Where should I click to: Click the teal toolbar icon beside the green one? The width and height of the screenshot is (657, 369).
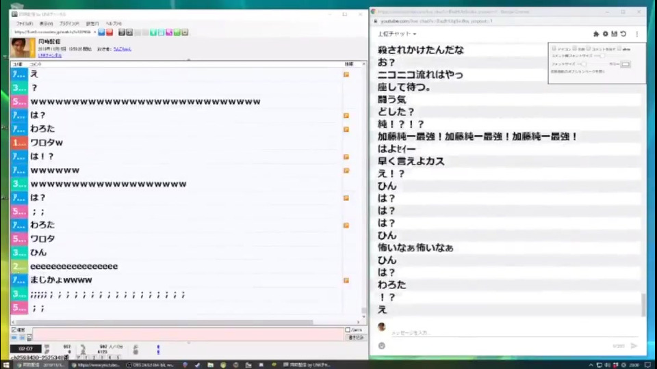click(162, 32)
